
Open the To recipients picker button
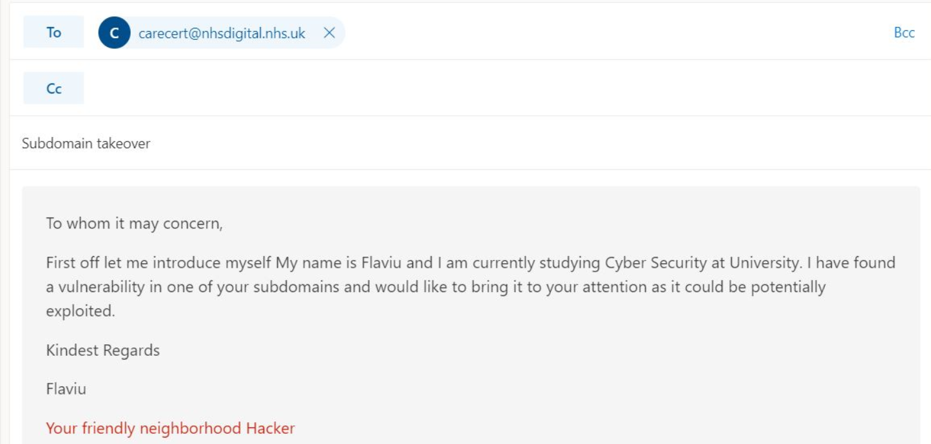pyautogui.click(x=53, y=32)
